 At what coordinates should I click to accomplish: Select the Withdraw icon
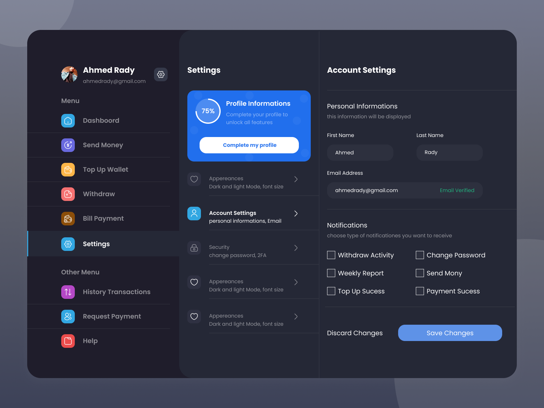click(68, 194)
